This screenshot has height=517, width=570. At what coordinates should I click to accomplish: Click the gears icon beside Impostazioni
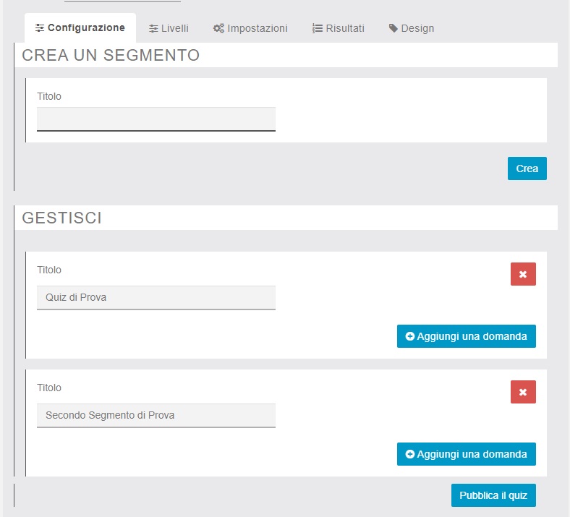coord(218,28)
